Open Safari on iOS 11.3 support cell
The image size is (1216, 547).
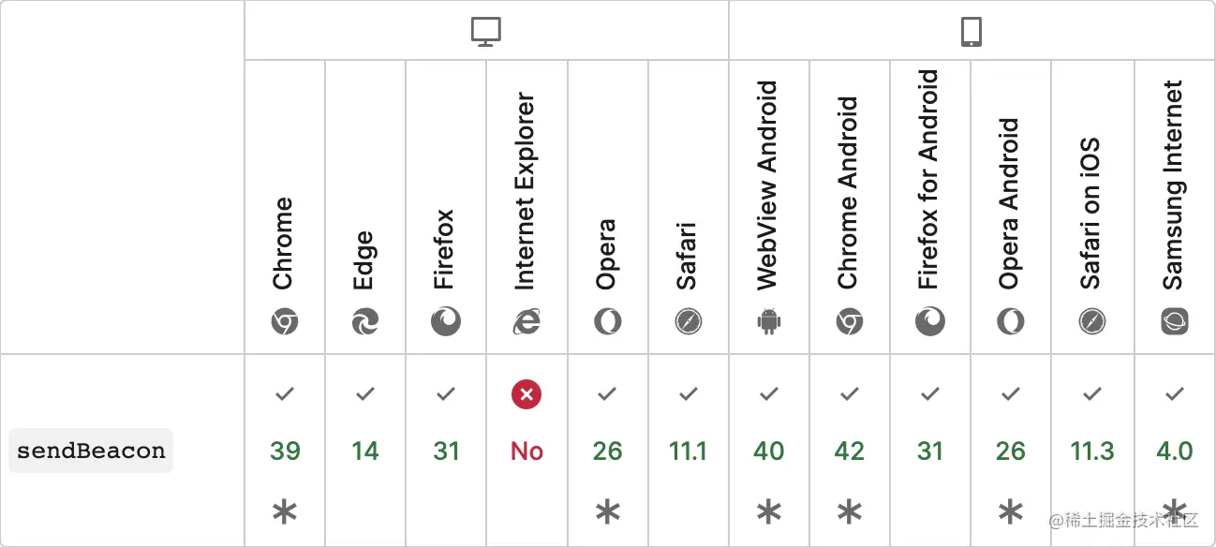[x=1092, y=451]
